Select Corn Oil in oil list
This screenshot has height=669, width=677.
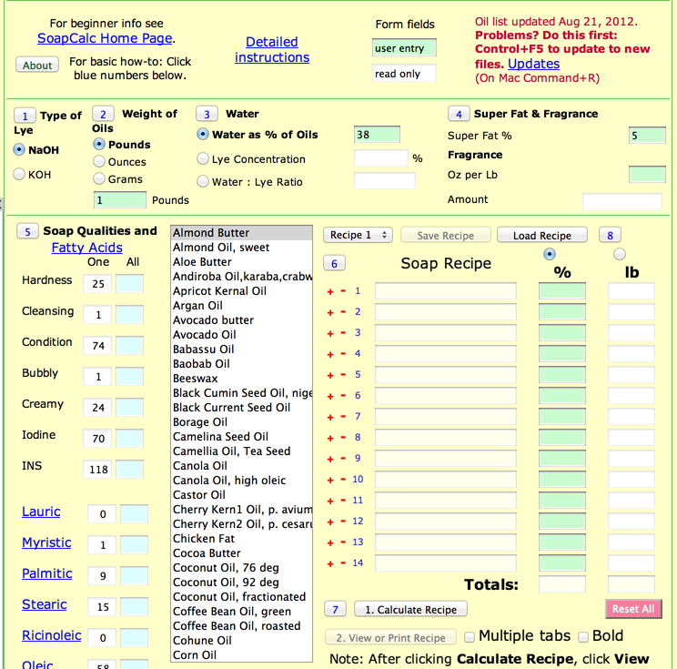pyautogui.click(x=241, y=655)
